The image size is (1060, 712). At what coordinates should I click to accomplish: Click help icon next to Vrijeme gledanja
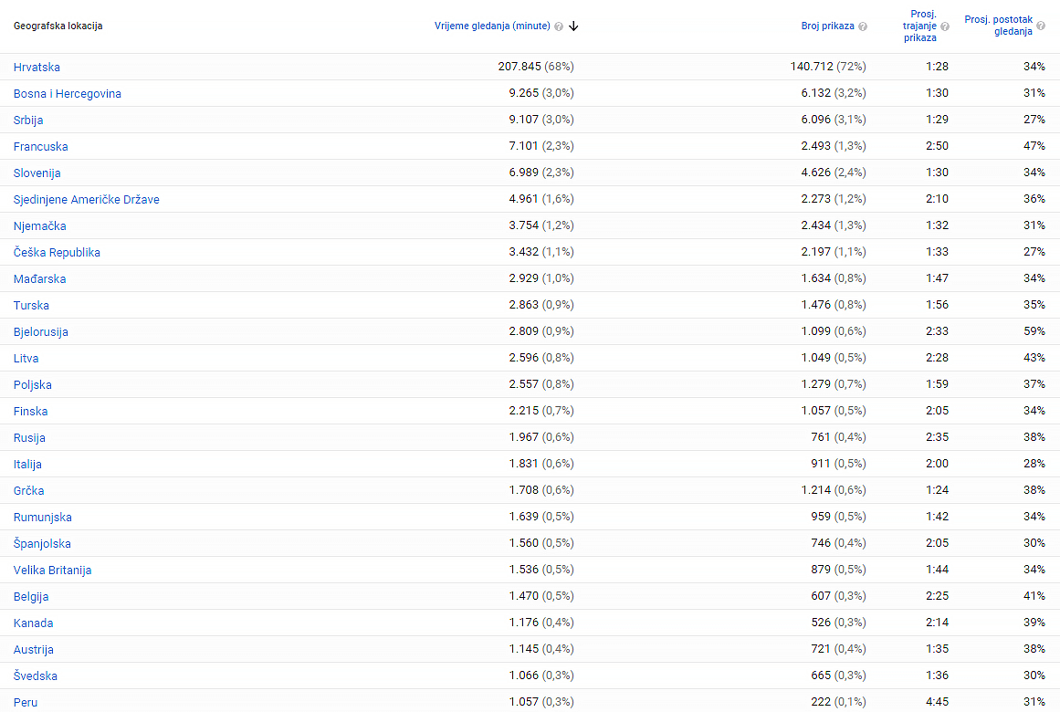click(x=559, y=26)
